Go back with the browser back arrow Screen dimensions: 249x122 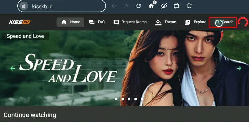113,6
